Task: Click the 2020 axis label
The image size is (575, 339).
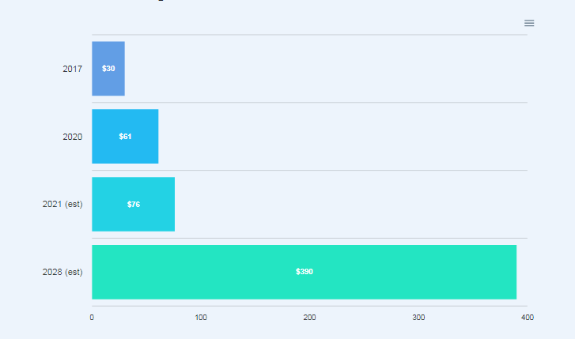Action: tap(72, 137)
